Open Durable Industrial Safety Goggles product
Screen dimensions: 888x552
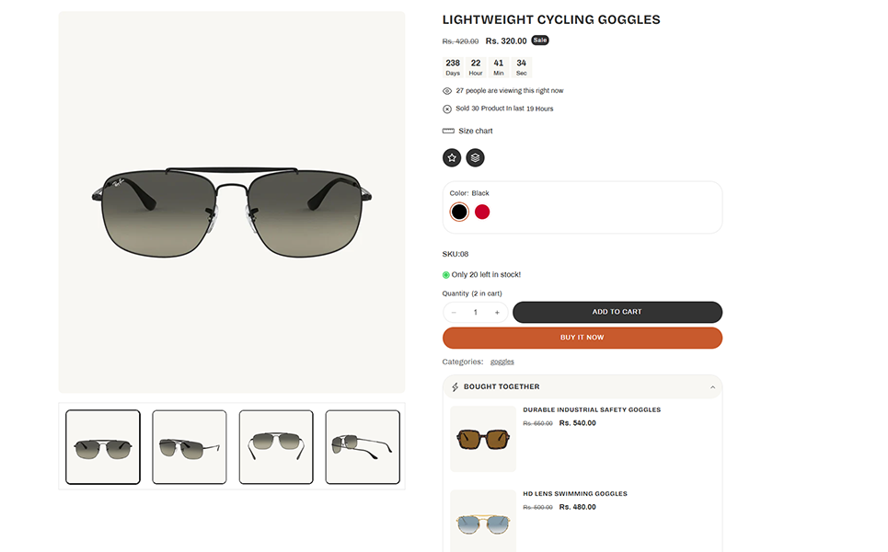tap(592, 409)
